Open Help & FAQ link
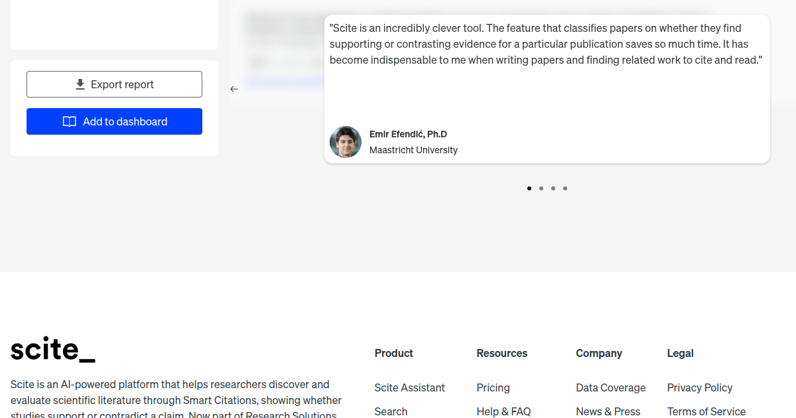Image resolution: width=796 pixels, height=418 pixels. (503, 411)
